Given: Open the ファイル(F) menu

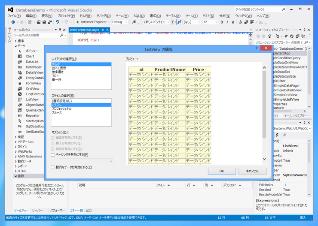Looking at the screenshot, I should click(14, 16).
